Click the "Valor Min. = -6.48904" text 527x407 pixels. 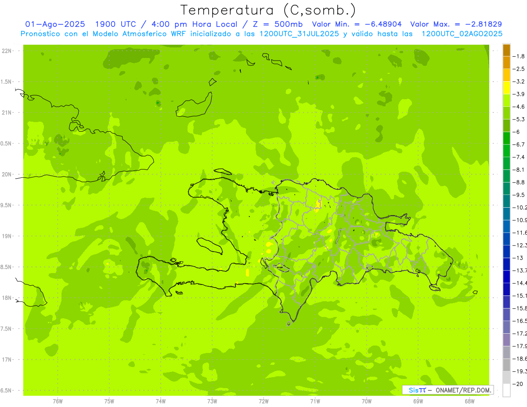coord(357,24)
